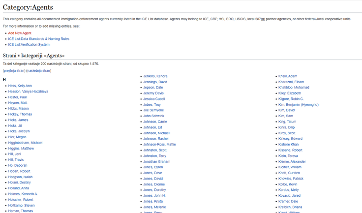Open Homan, Thomas agent page
The height and width of the screenshot is (213, 362).
click(x=20, y=211)
